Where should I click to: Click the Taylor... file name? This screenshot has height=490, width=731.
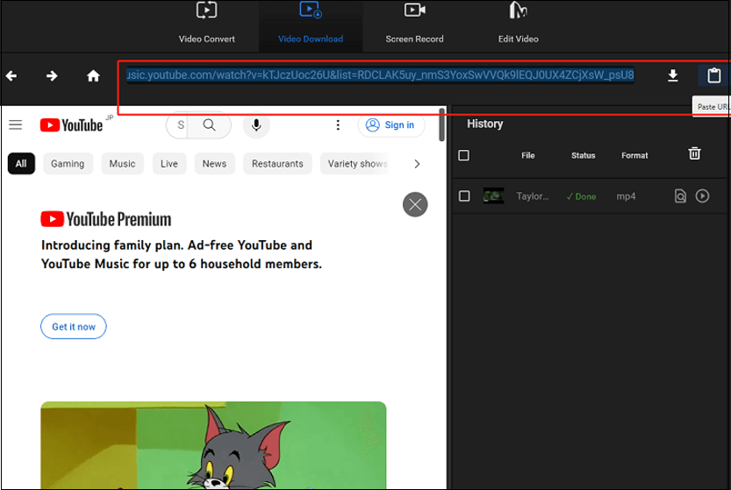532,196
